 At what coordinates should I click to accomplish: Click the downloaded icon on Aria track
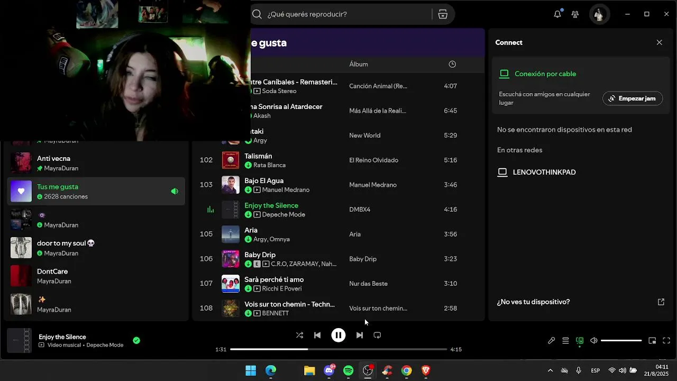click(248, 239)
